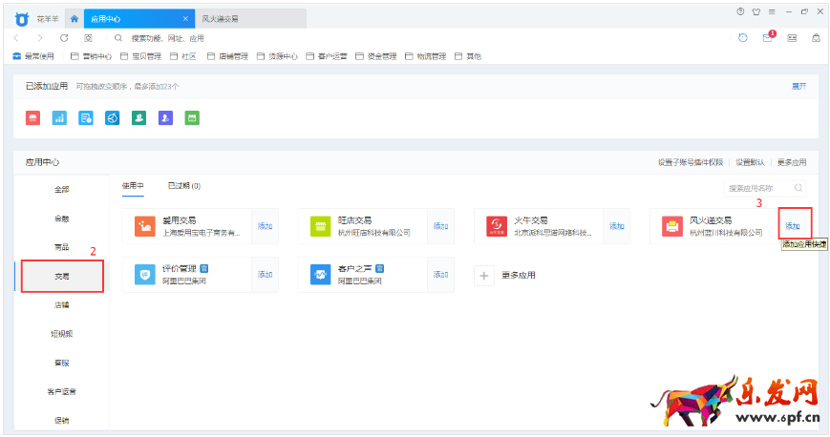Image resolution: width=830 pixels, height=437 pixels.
Task: Click 添加 button for 旺店交易
Action: pos(440,226)
